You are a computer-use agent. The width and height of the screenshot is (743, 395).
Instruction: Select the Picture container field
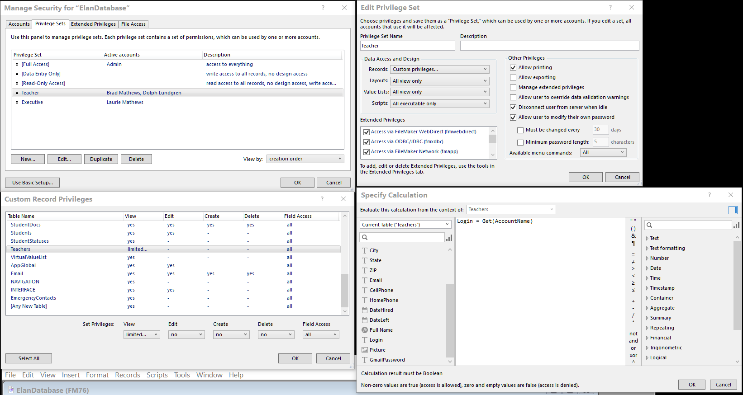click(x=377, y=350)
